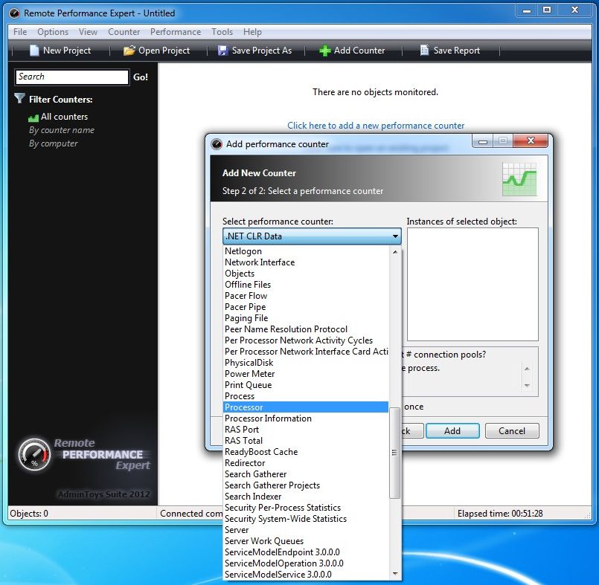
Task: Select Security Per-Process Statistics entry
Action: [306, 508]
